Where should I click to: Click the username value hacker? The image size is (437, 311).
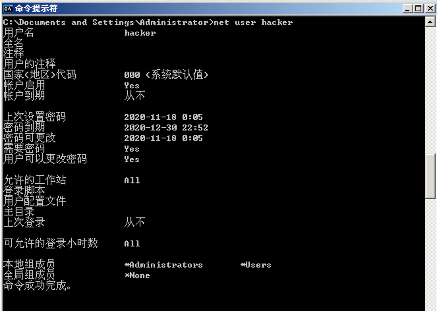140,33
